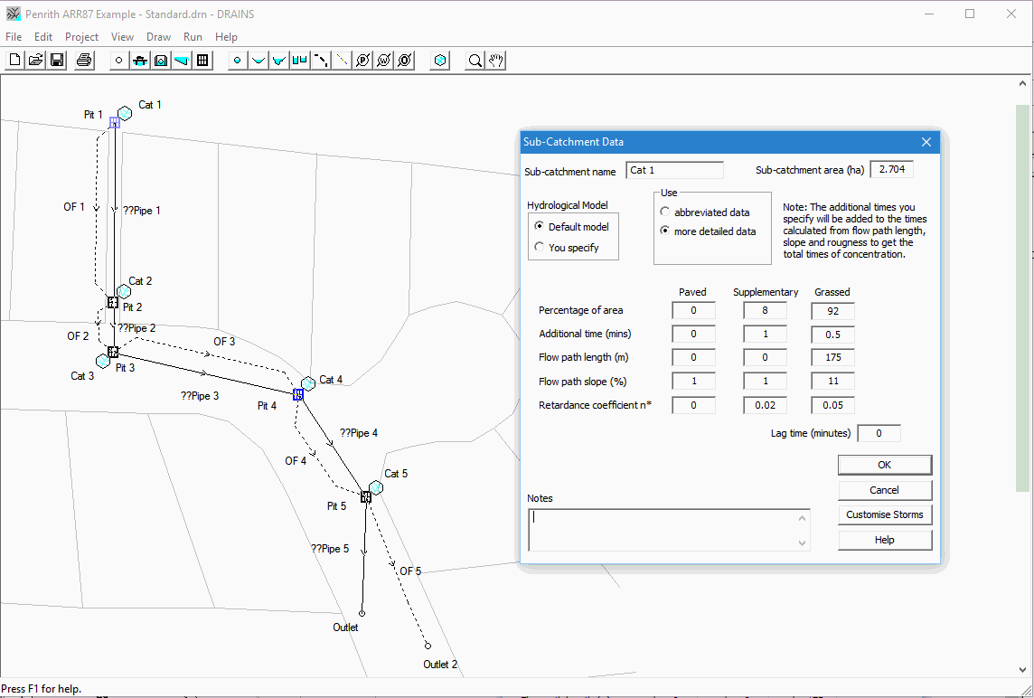1034x698 pixels.
Task: Click the Pit 2 node symbol
Action: point(113,302)
